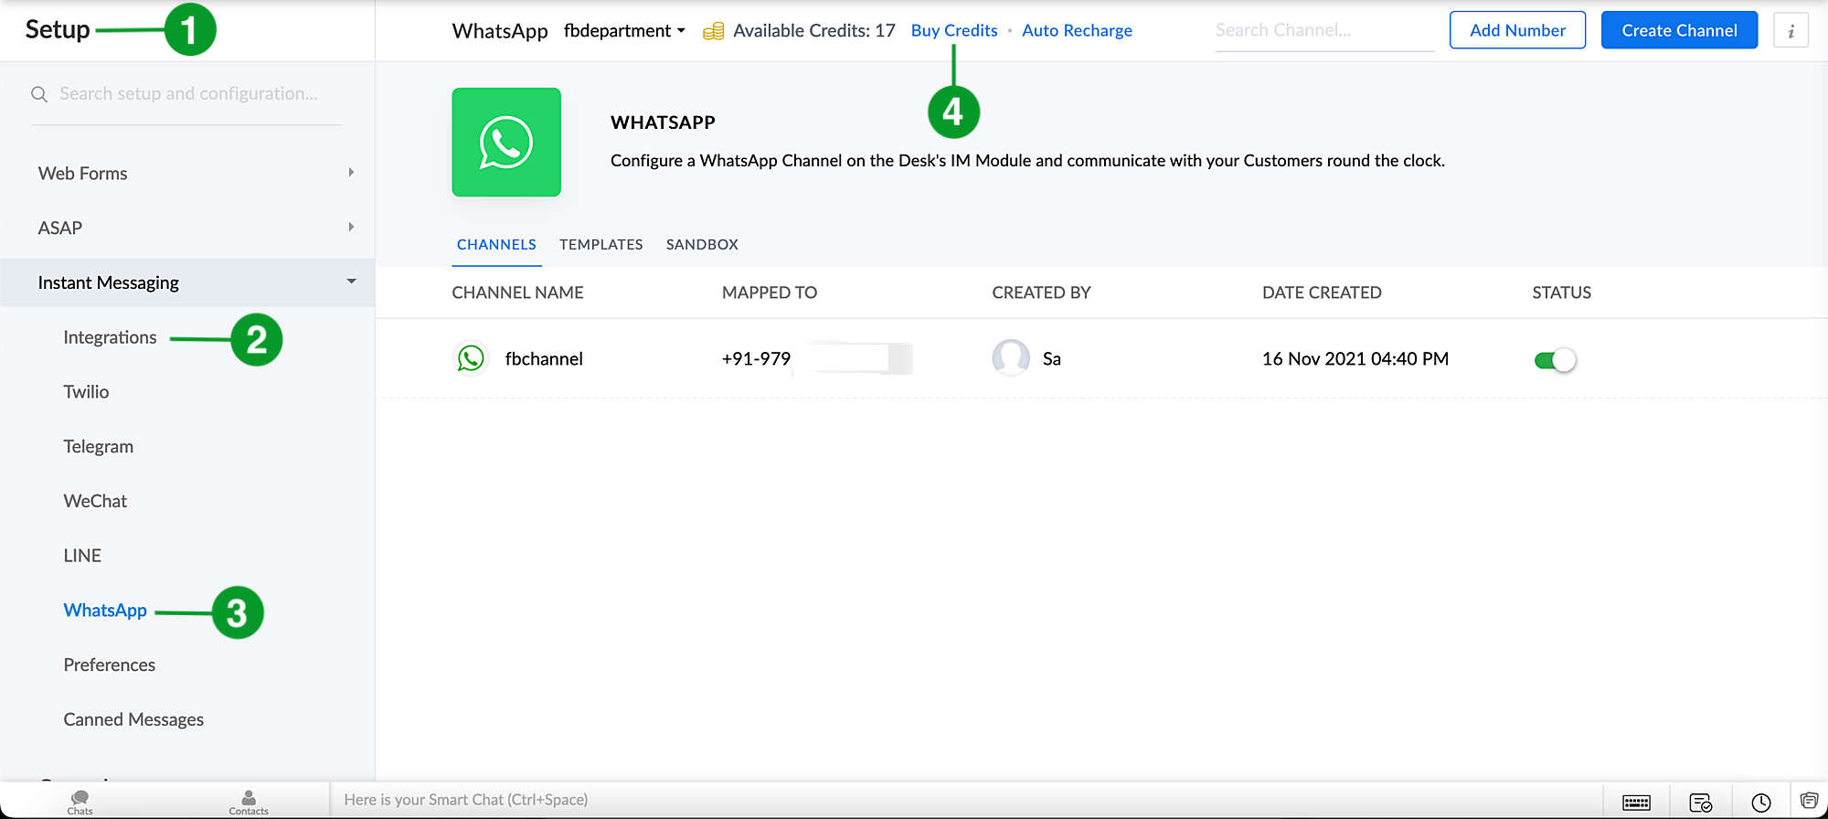Click the Smart Chat input bar
This screenshot has width=1828, height=819.
point(965,800)
